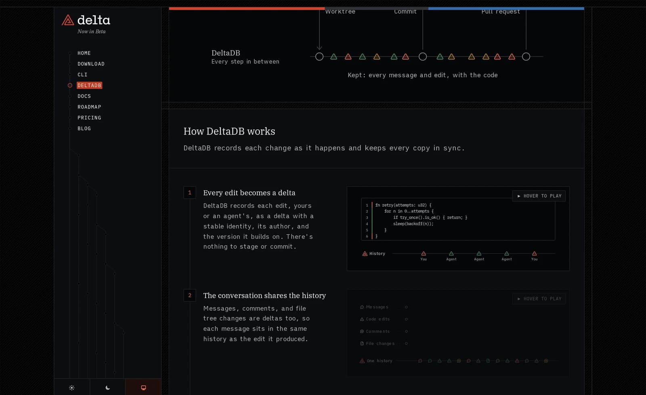Click the "if try_once().is_ok()" code line
Screen dimensions: 646x395
click(430, 217)
